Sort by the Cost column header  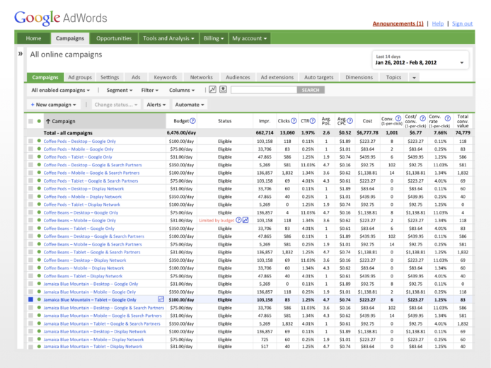(367, 121)
